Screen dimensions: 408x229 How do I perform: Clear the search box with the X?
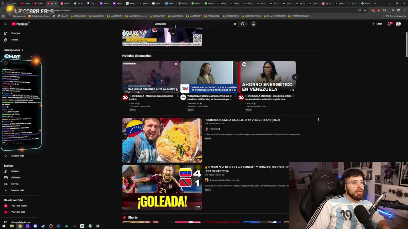pyautogui.click(x=235, y=24)
